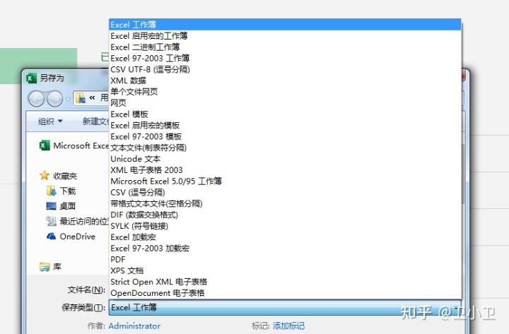Open OneDrive in the sidebar
This screenshot has height=334, width=509.
71,236
